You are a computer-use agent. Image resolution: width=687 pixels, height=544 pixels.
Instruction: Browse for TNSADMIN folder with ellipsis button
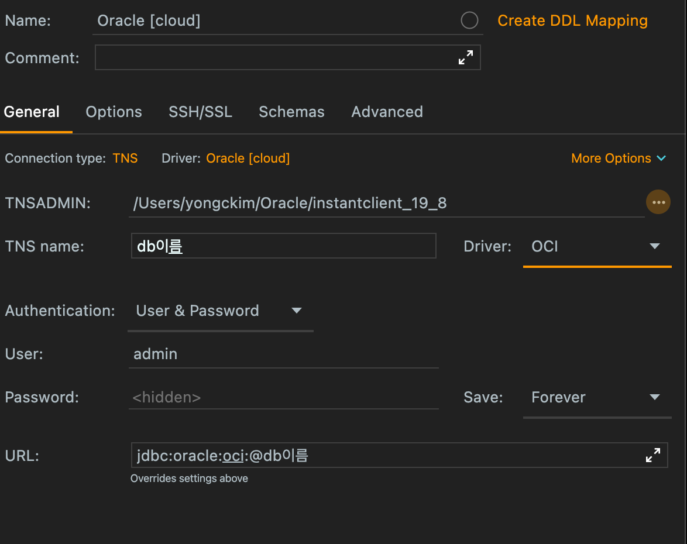(658, 202)
